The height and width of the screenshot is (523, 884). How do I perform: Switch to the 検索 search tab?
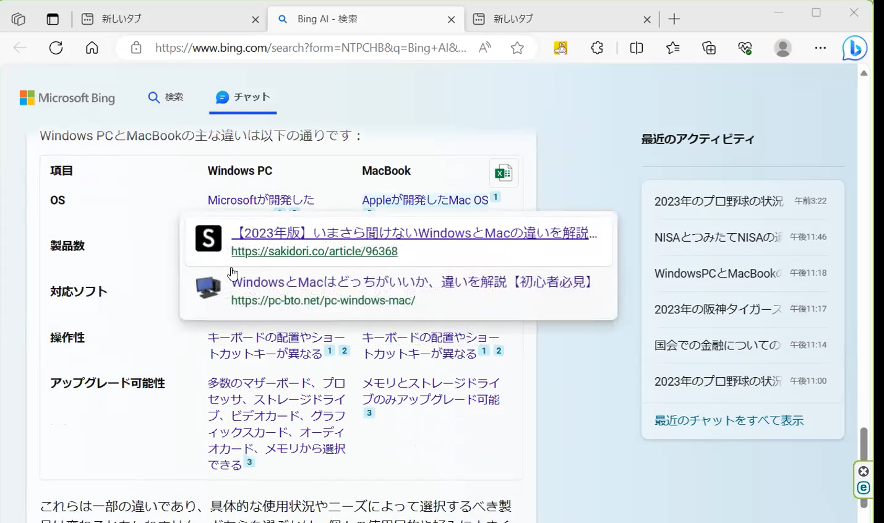coord(166,97)
